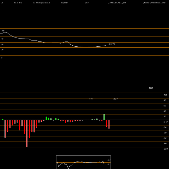
Task: Click the tallest green MR histogram bar
Action: (x=104, y=117)
